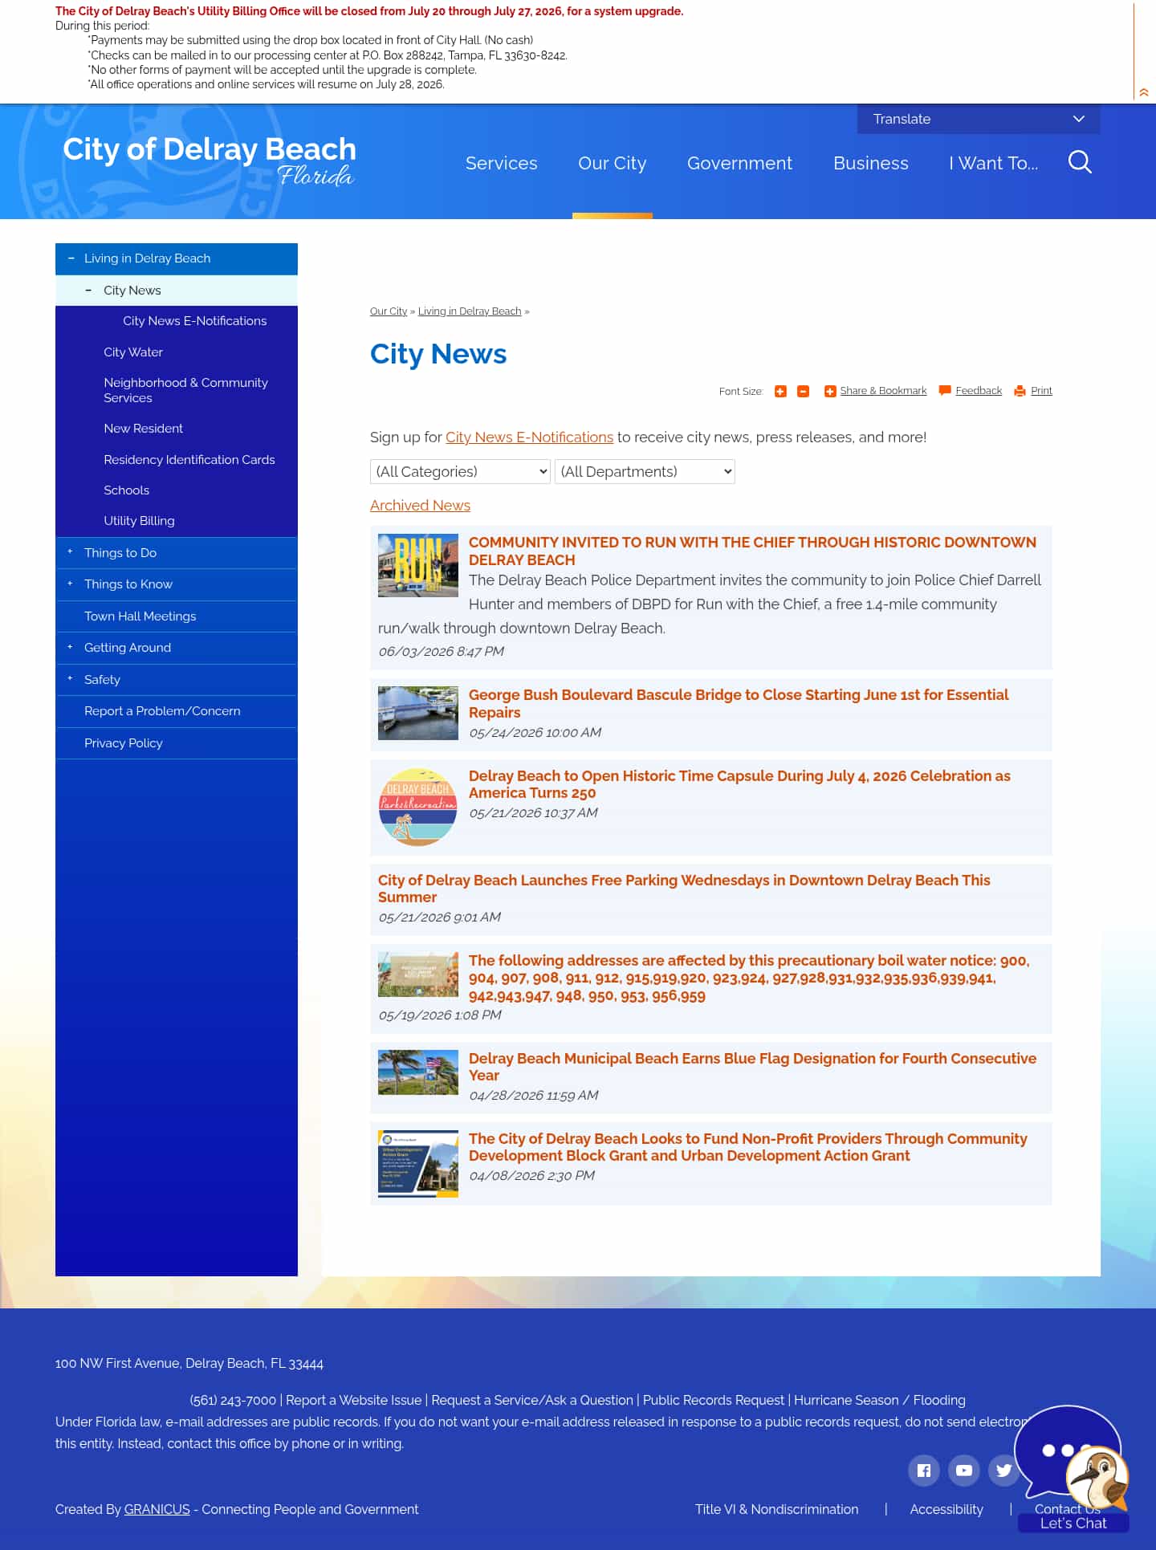The image size is (1156, 1550).
Task: Click the Run with the Chief thumbnail
Action: pyautogui.click(x=418, y=565)
